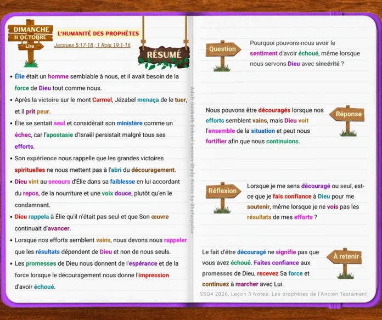The height and width of the screenshot is (320, 382).
Task: Click the brown word continuez
Action: [x=215, y=284]
